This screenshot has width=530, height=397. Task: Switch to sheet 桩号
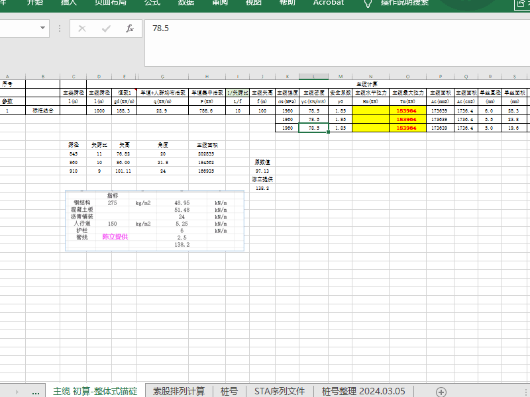229,391
